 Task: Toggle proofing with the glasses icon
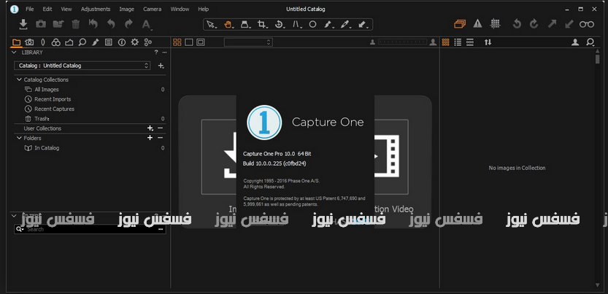(x=587, y=24)
